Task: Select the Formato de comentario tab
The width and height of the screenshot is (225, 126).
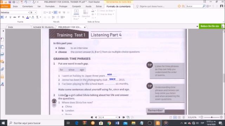Action: 118,6
